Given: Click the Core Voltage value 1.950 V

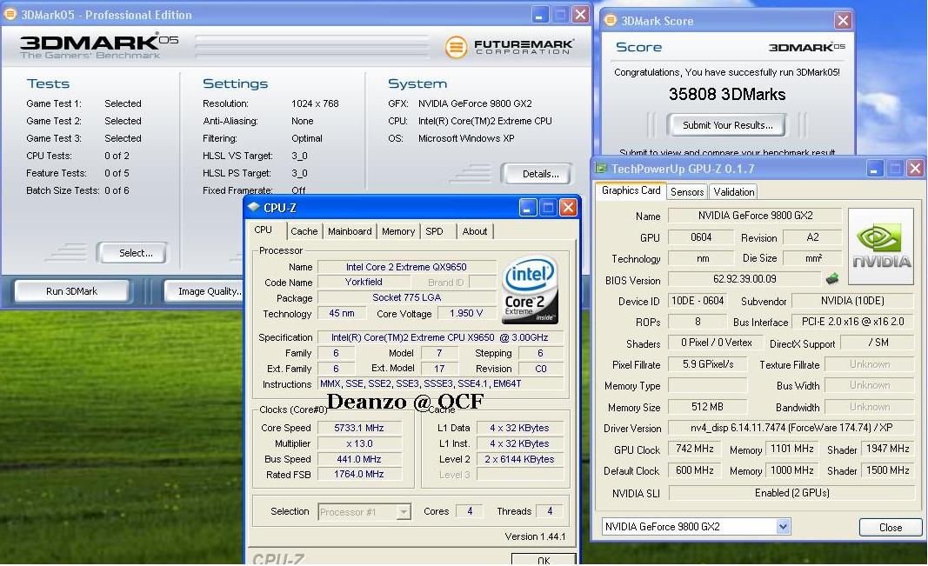Looking at the screenshot, I should point(466,313).
